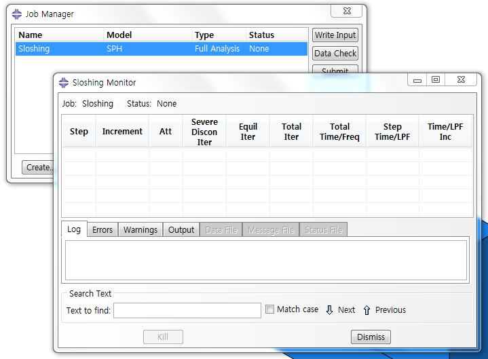Click the Kill button
488x359 pixels.
click(x=163, y=337)
